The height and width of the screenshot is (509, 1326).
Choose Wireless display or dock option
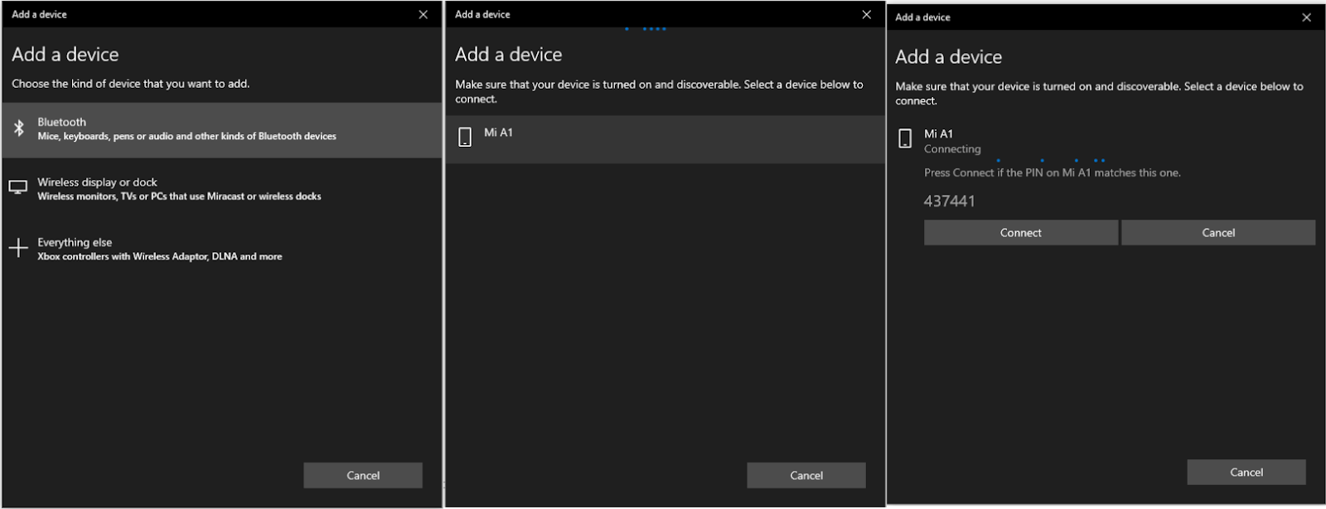point(222,189)
